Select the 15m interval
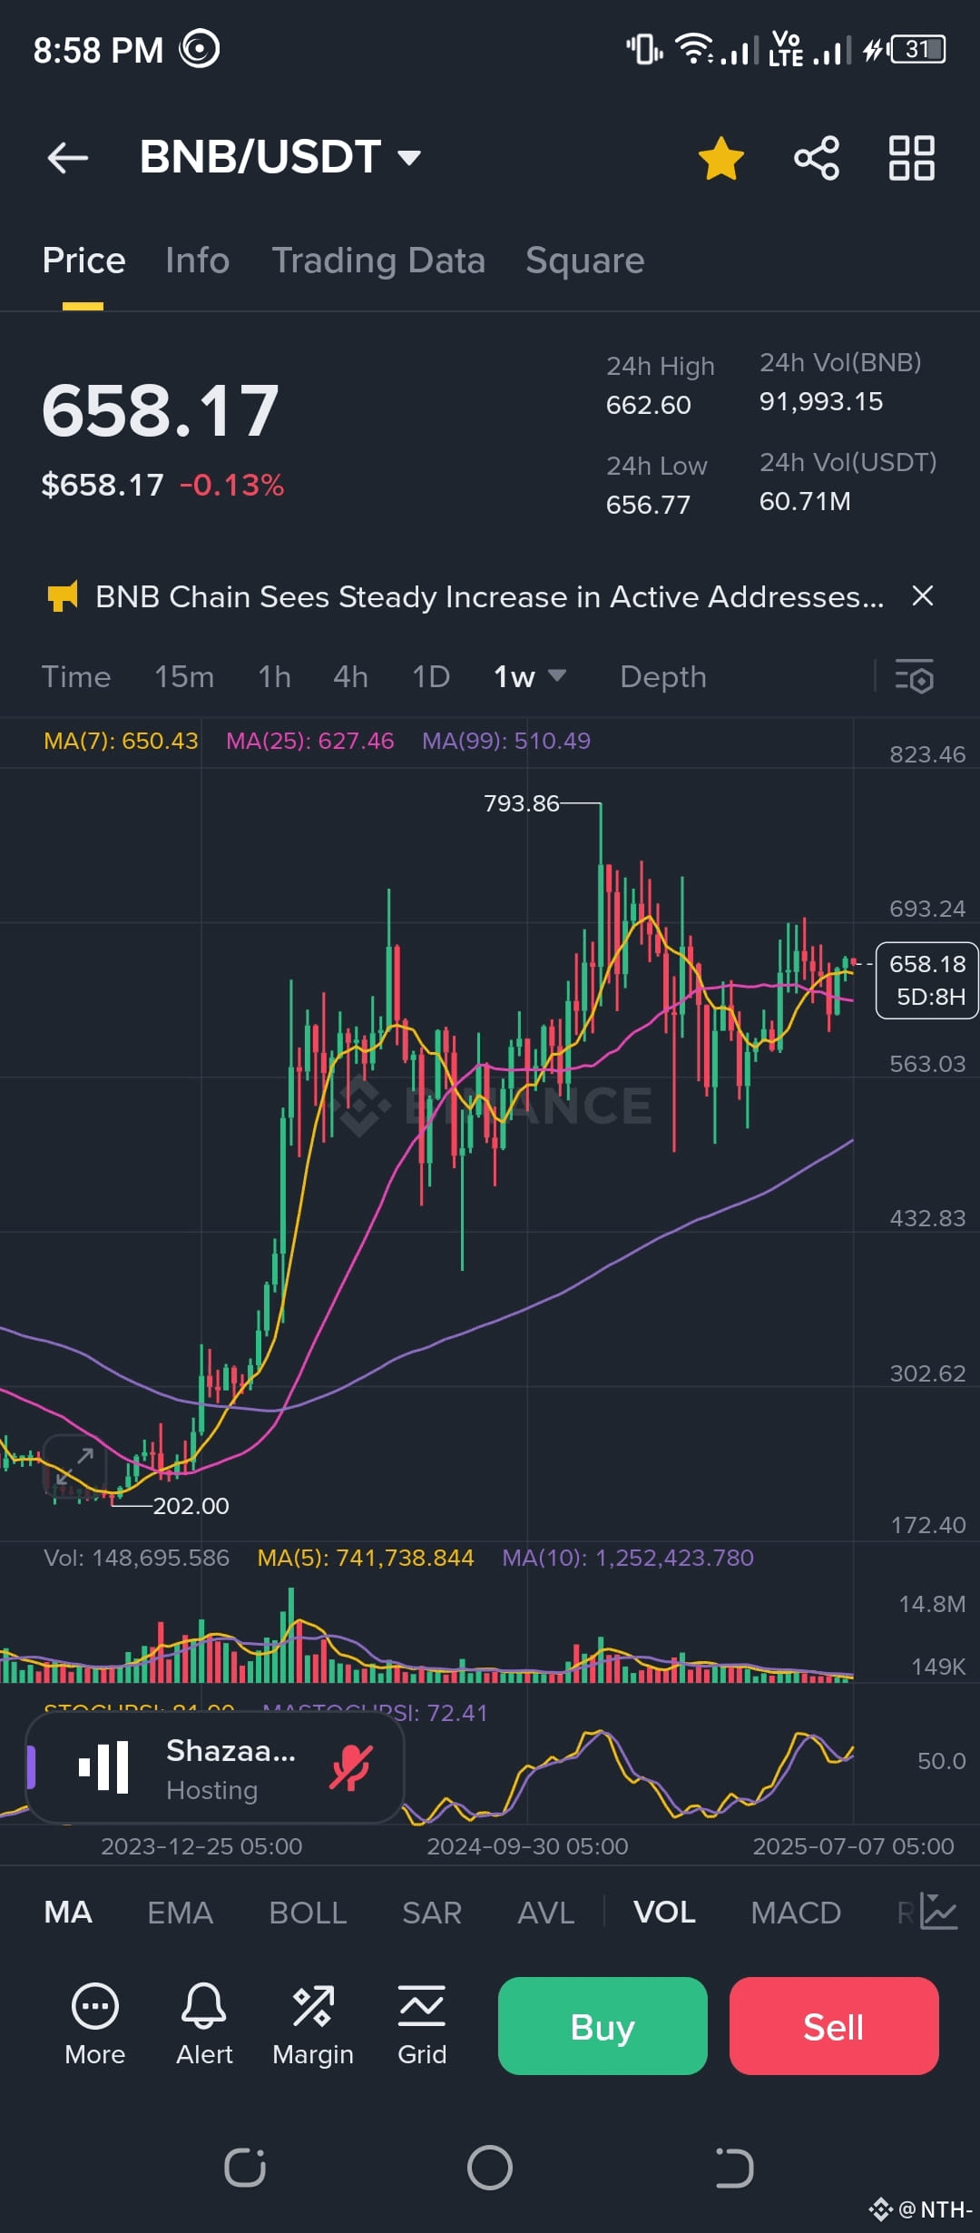 [184, 677]
